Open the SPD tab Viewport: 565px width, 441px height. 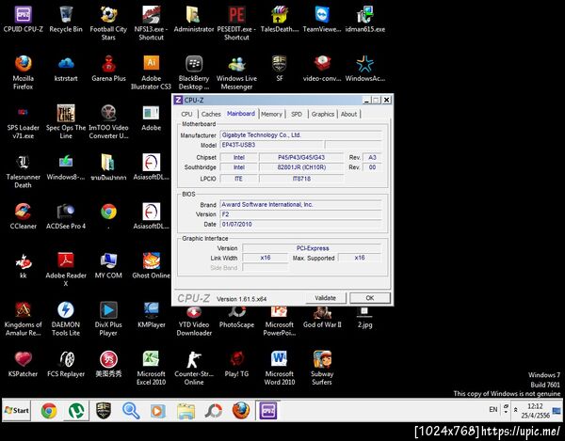(297, 114)
